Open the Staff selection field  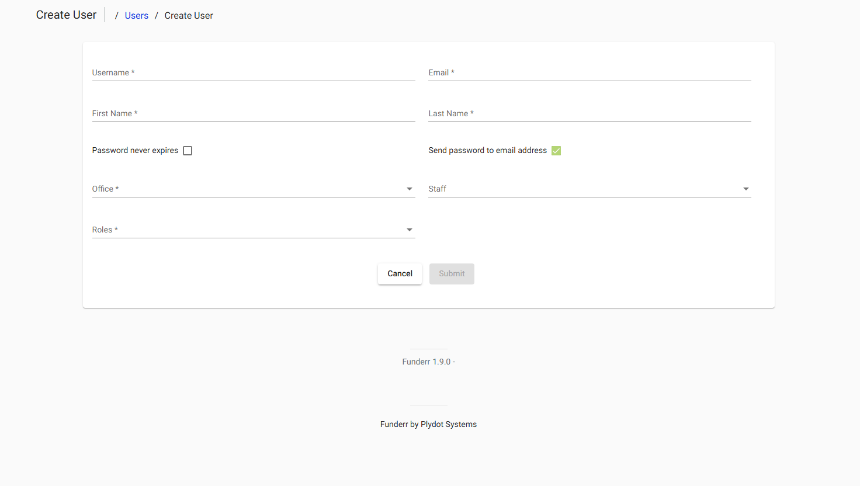click(584, 188)
